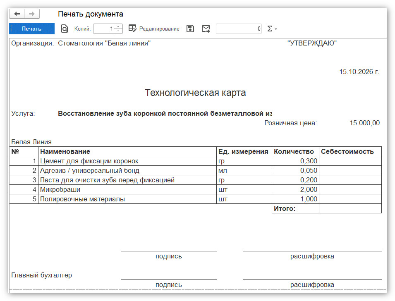The image size is (395, 301).
Task: Click the Главный бухгалтер label
Action: pyautogui.click(x=41, y=275)
